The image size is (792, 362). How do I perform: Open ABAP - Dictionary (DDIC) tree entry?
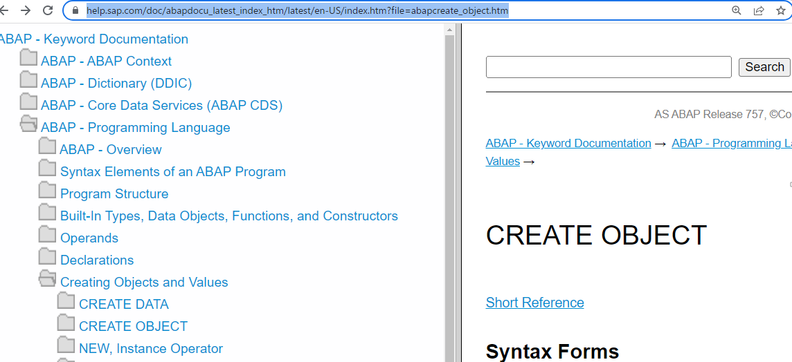[116, 83]
